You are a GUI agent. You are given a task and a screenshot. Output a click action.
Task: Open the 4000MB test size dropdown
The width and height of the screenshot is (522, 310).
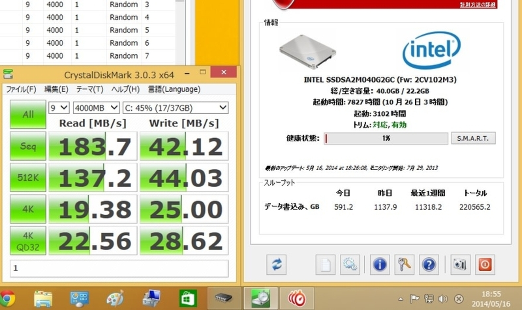coord(96,108)
